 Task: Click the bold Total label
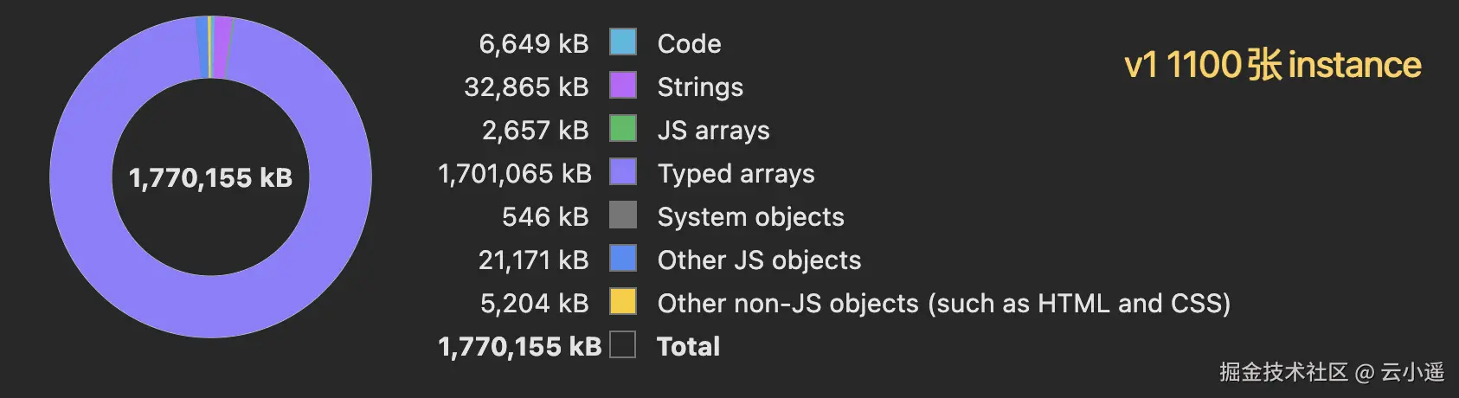tap(688, 346)
